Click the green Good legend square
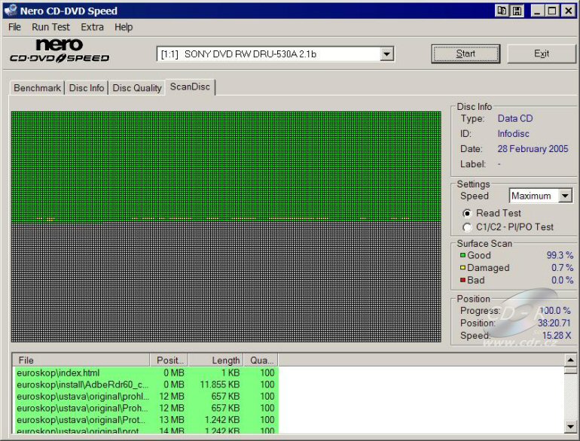The width and height of the screenshot is (580, 441). point(462,255)
